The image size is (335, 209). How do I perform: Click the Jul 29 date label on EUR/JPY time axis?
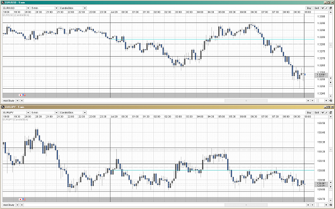click(x=114, y=117)
